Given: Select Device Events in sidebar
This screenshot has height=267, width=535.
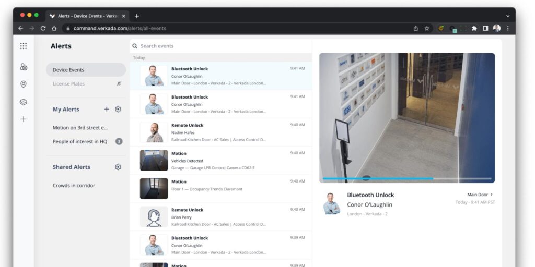Looking at the screenshot, I should (86, 70).
